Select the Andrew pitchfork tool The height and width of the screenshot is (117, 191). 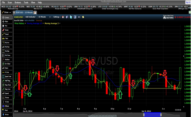pos(7,60)
